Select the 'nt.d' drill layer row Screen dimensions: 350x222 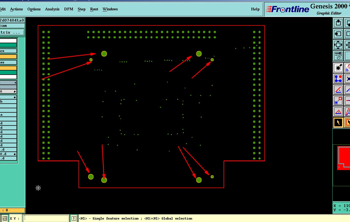(x=8, y=154)
